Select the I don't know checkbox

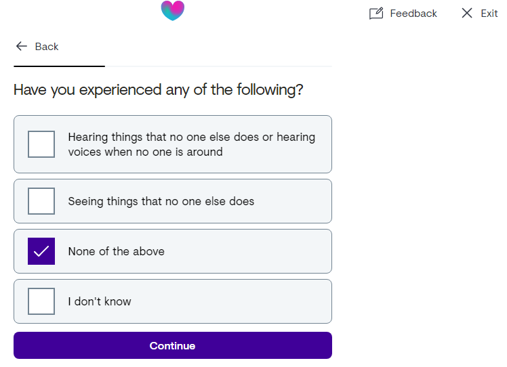[41, 301]
